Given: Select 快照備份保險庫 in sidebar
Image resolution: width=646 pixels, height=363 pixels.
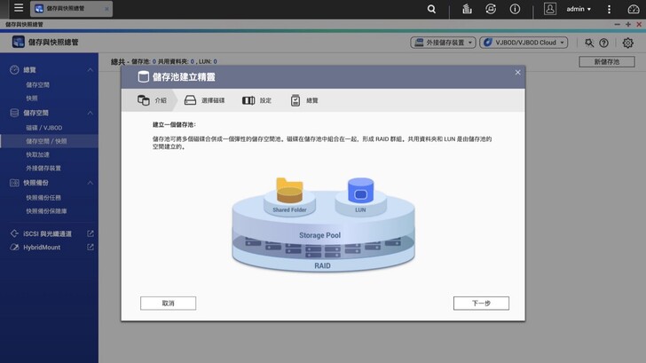Looking at the screenshot, I should pyautogui.click(x=46, y=211).
